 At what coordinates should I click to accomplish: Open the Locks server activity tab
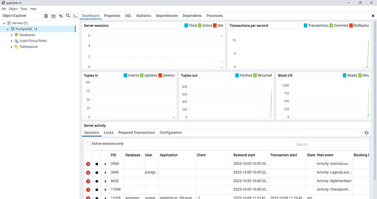108,133
